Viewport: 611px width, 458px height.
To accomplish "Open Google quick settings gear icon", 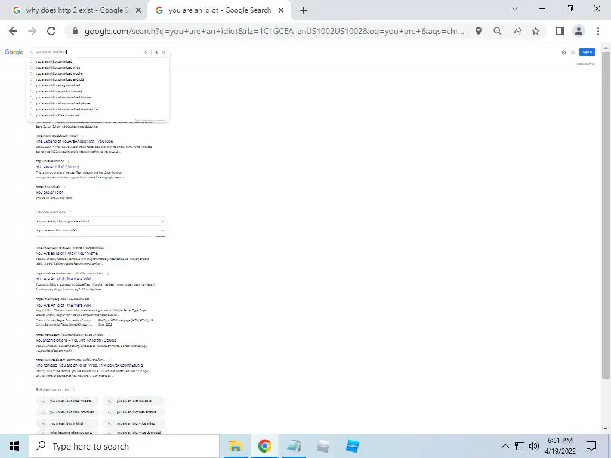I will 563,52.
